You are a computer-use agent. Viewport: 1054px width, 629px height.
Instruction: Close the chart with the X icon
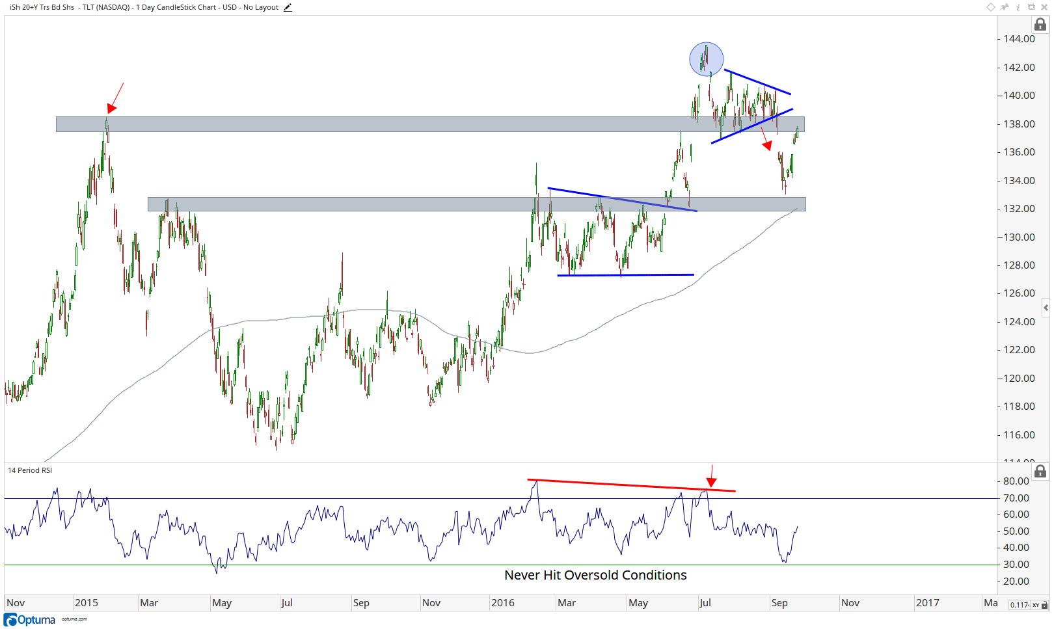pyautogui.click(x=1044, y=7)
